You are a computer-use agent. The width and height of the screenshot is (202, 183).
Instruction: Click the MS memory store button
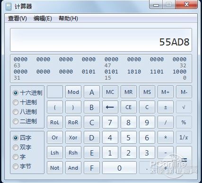147,92
